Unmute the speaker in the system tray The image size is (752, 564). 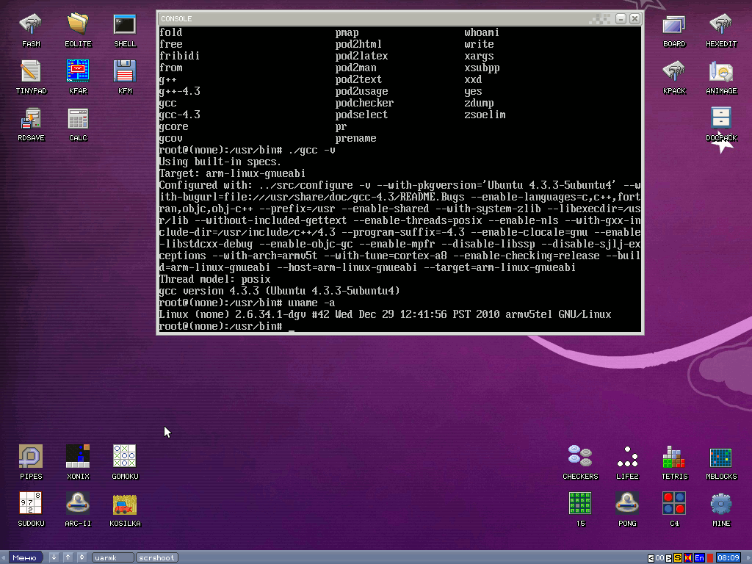pyautogui.click(x=688, y=557)
